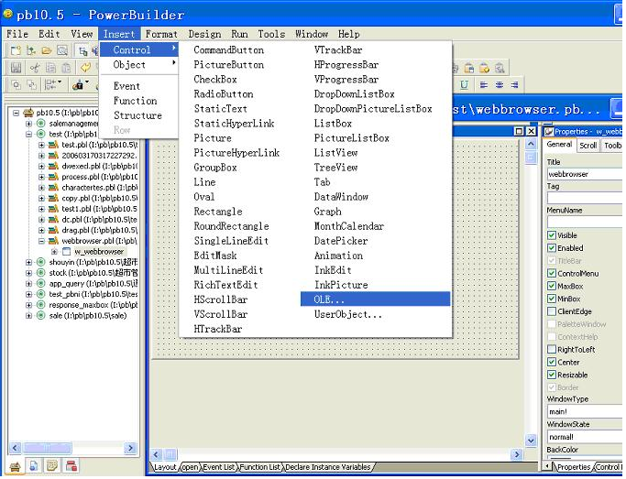This screenshot has width=626, height=479.
Task: Collapse the webbrowser.pbl library node
Action: coord(41,241)
